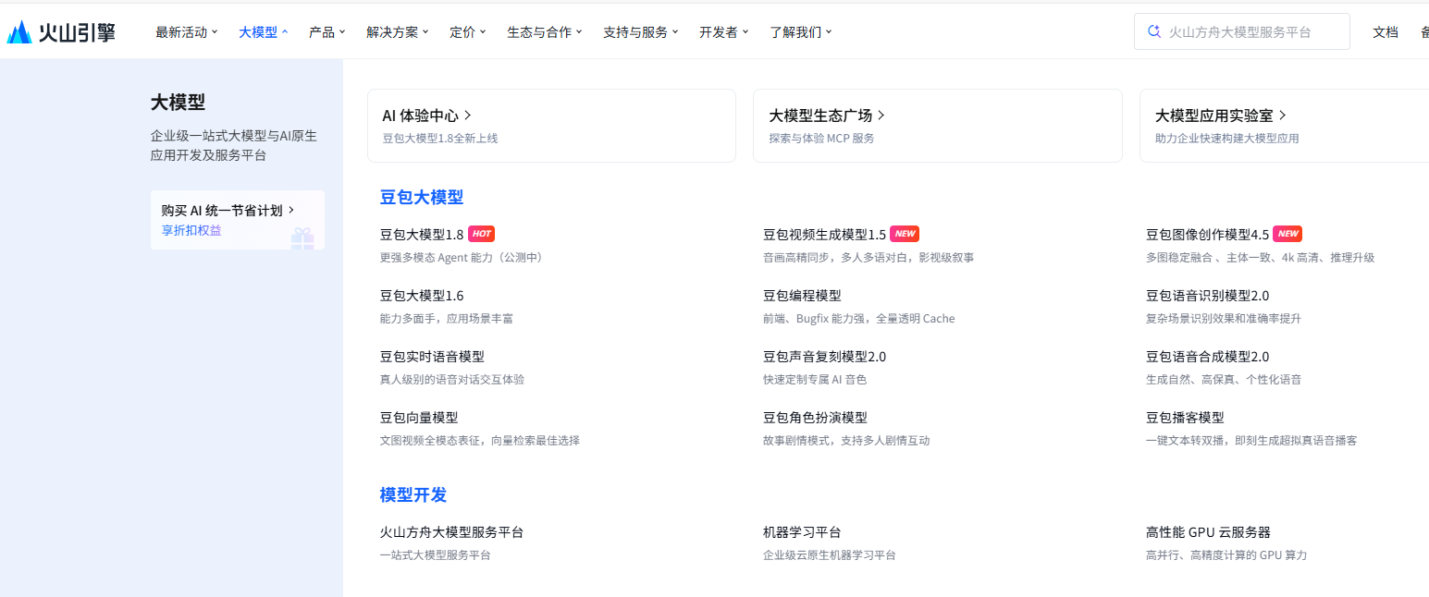
Task: Click the 火山引擎 logo
Action: pos(61,32)
